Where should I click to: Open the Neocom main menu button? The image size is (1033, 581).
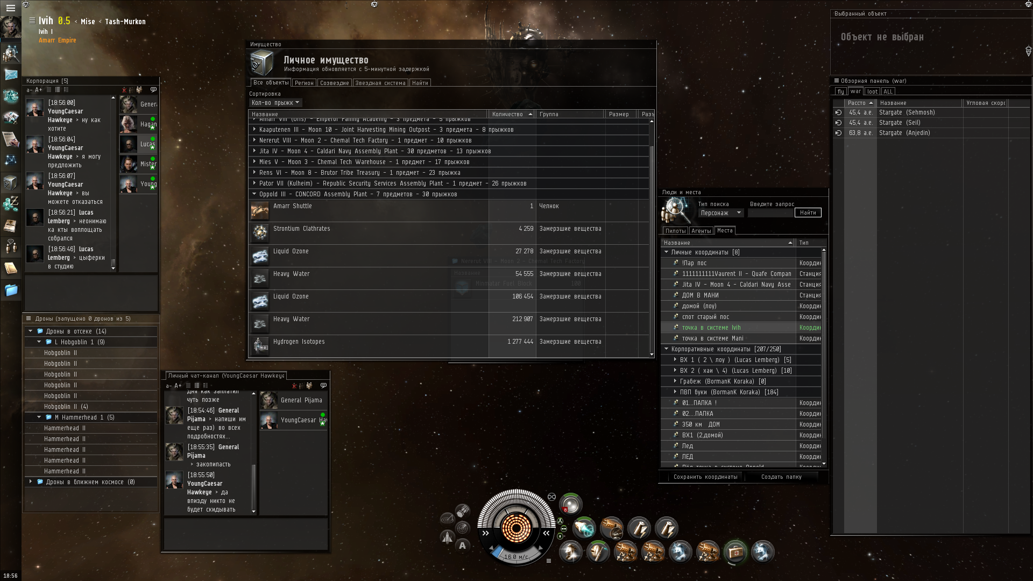point(10,8)
